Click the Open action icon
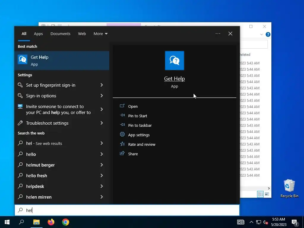Viewport: 304px width, 228px height. coord(122,106)
